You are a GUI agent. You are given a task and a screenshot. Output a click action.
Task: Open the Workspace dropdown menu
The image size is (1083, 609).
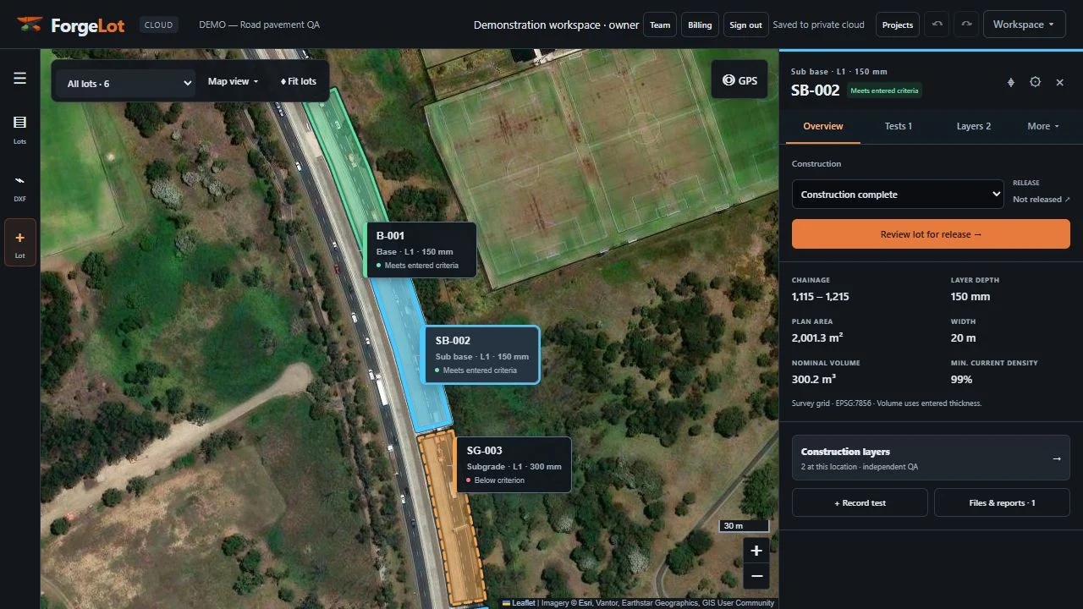pos(1024,25)
